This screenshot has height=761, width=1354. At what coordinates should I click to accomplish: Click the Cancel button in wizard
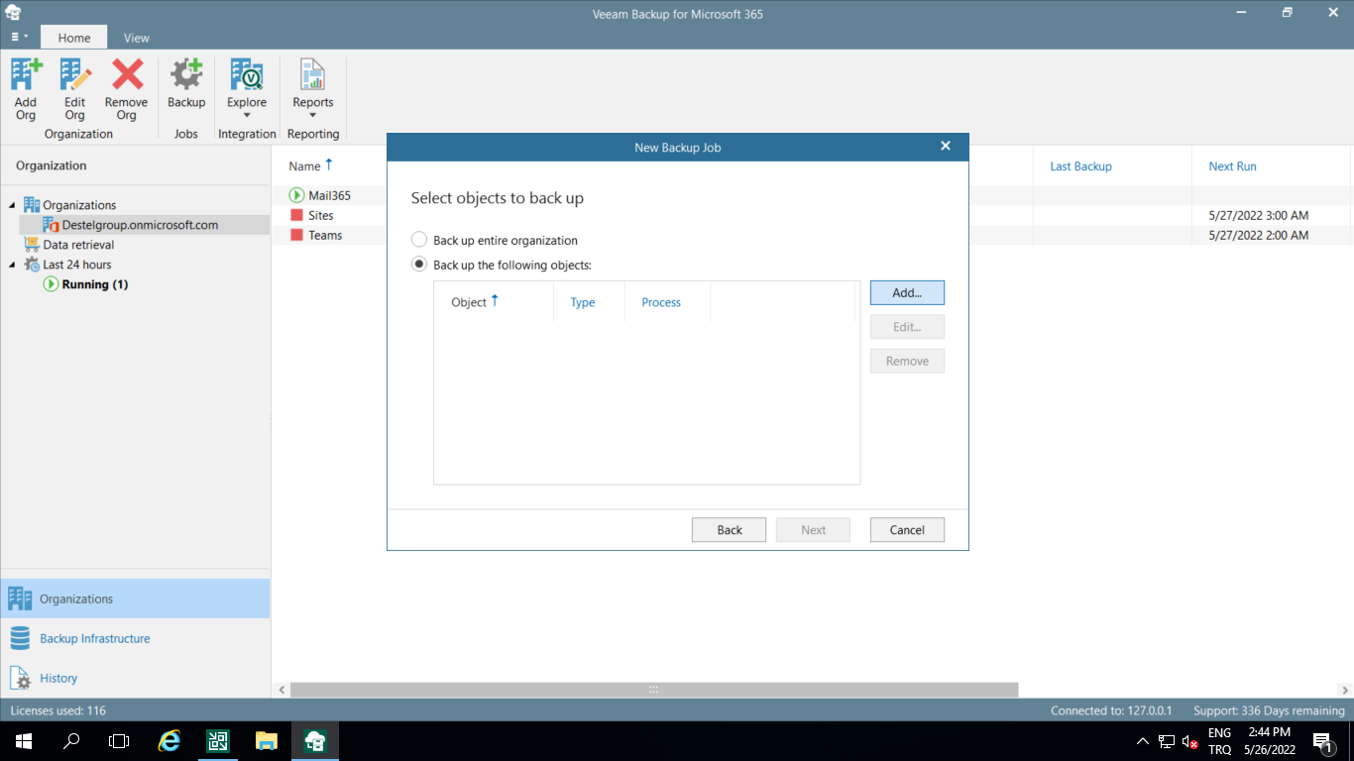coord(907,530)
